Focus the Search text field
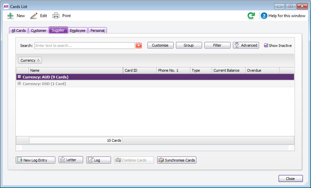Image resolution: width=311 pixels, height=188 pixels. 85,46
